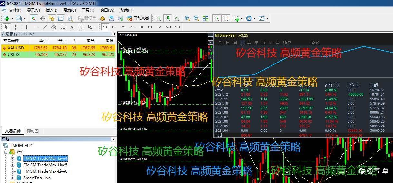This screenshot has height=183, width=393.
Task: Open the 插入(I) menu
Action: tap(51, 10)
